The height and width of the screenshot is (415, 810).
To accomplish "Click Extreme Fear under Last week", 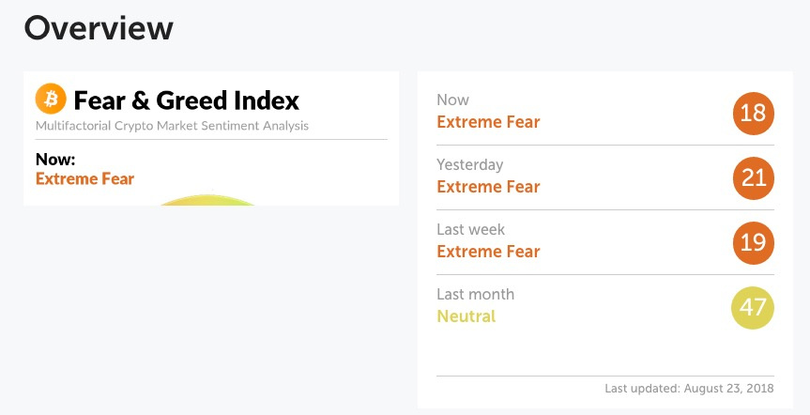I will (489, 252).
